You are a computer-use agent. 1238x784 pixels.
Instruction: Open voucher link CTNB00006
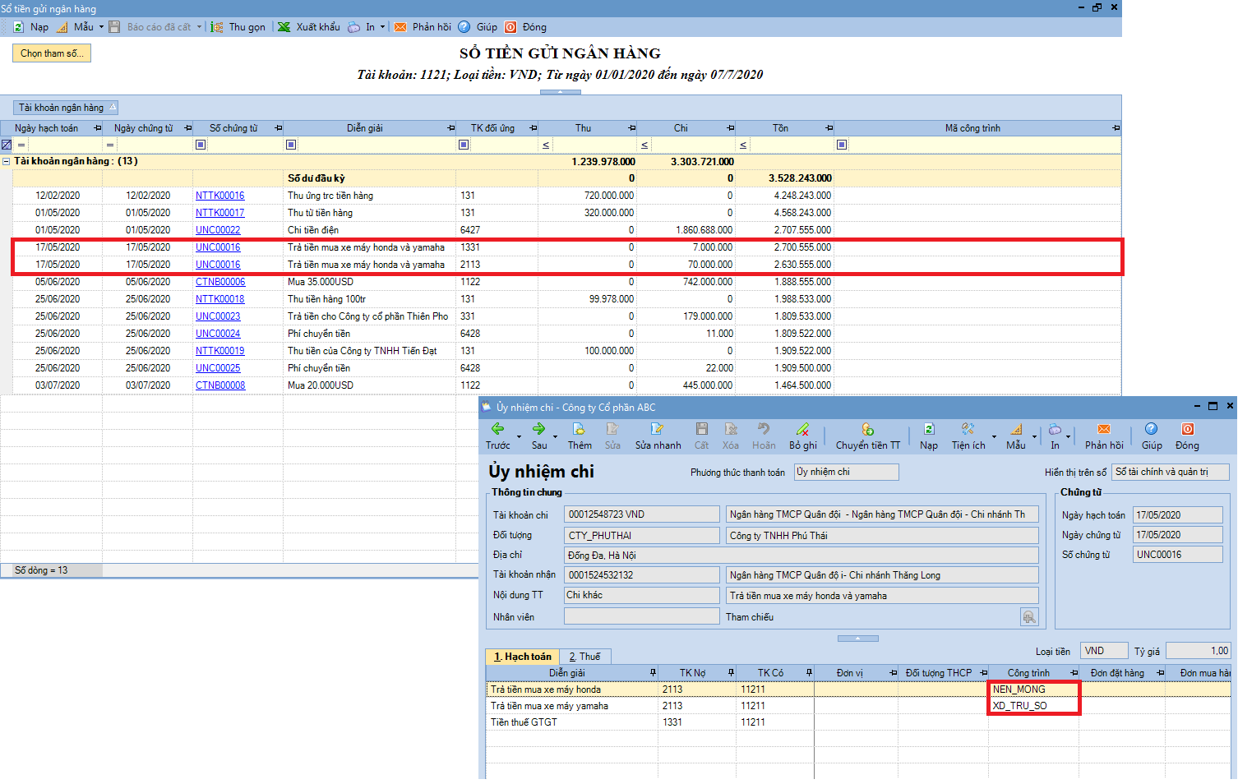point(220,282)
